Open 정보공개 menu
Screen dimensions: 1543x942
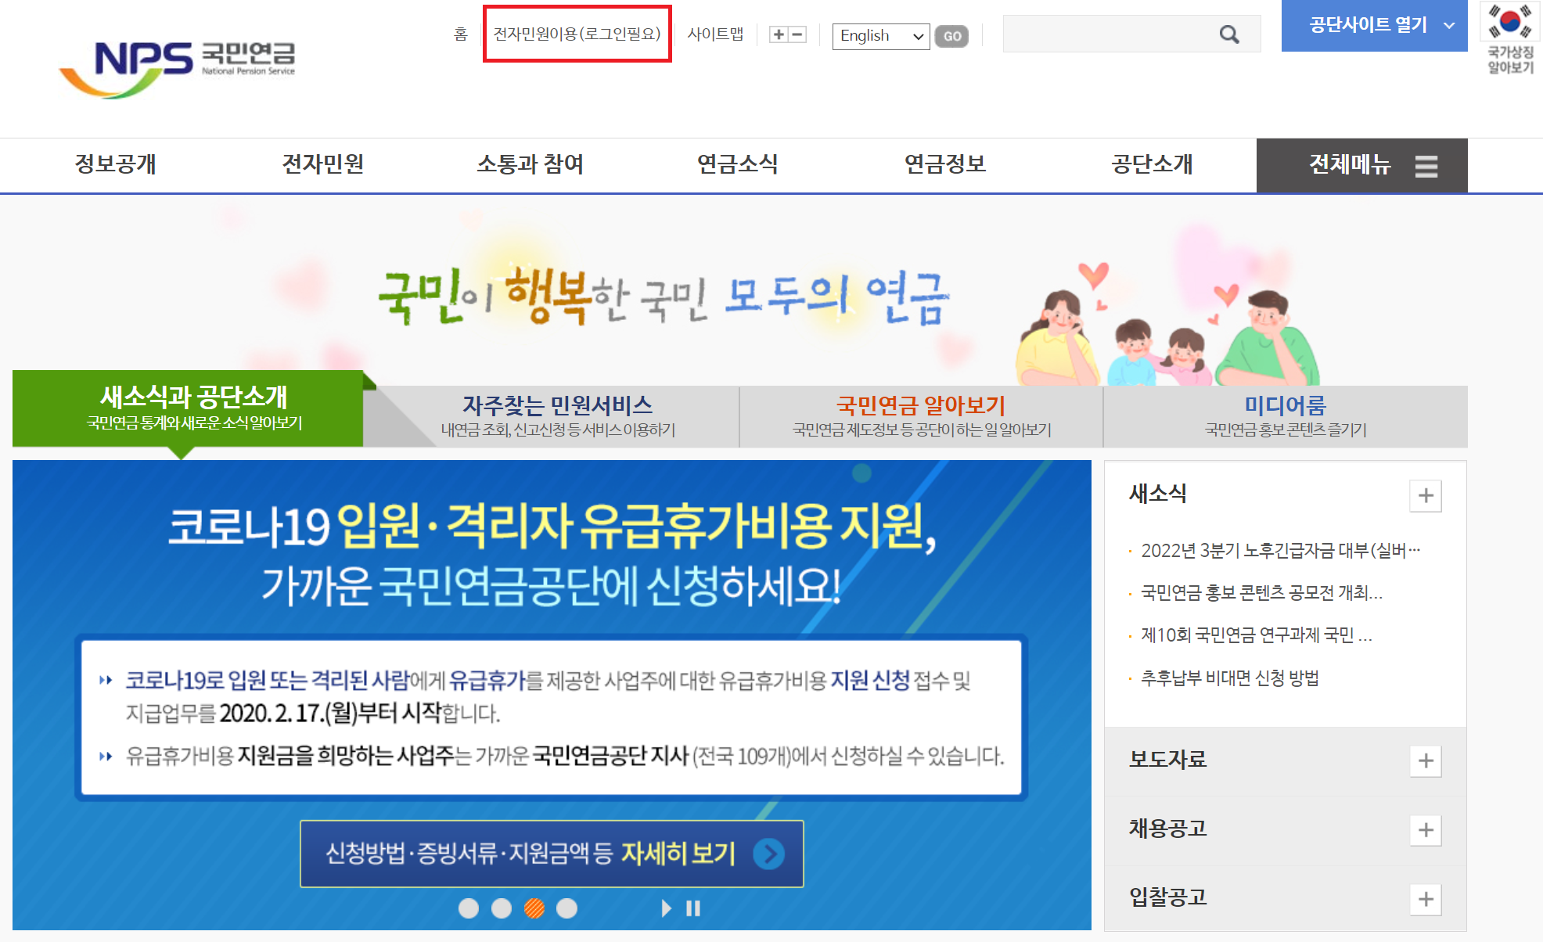click(115, 164)
